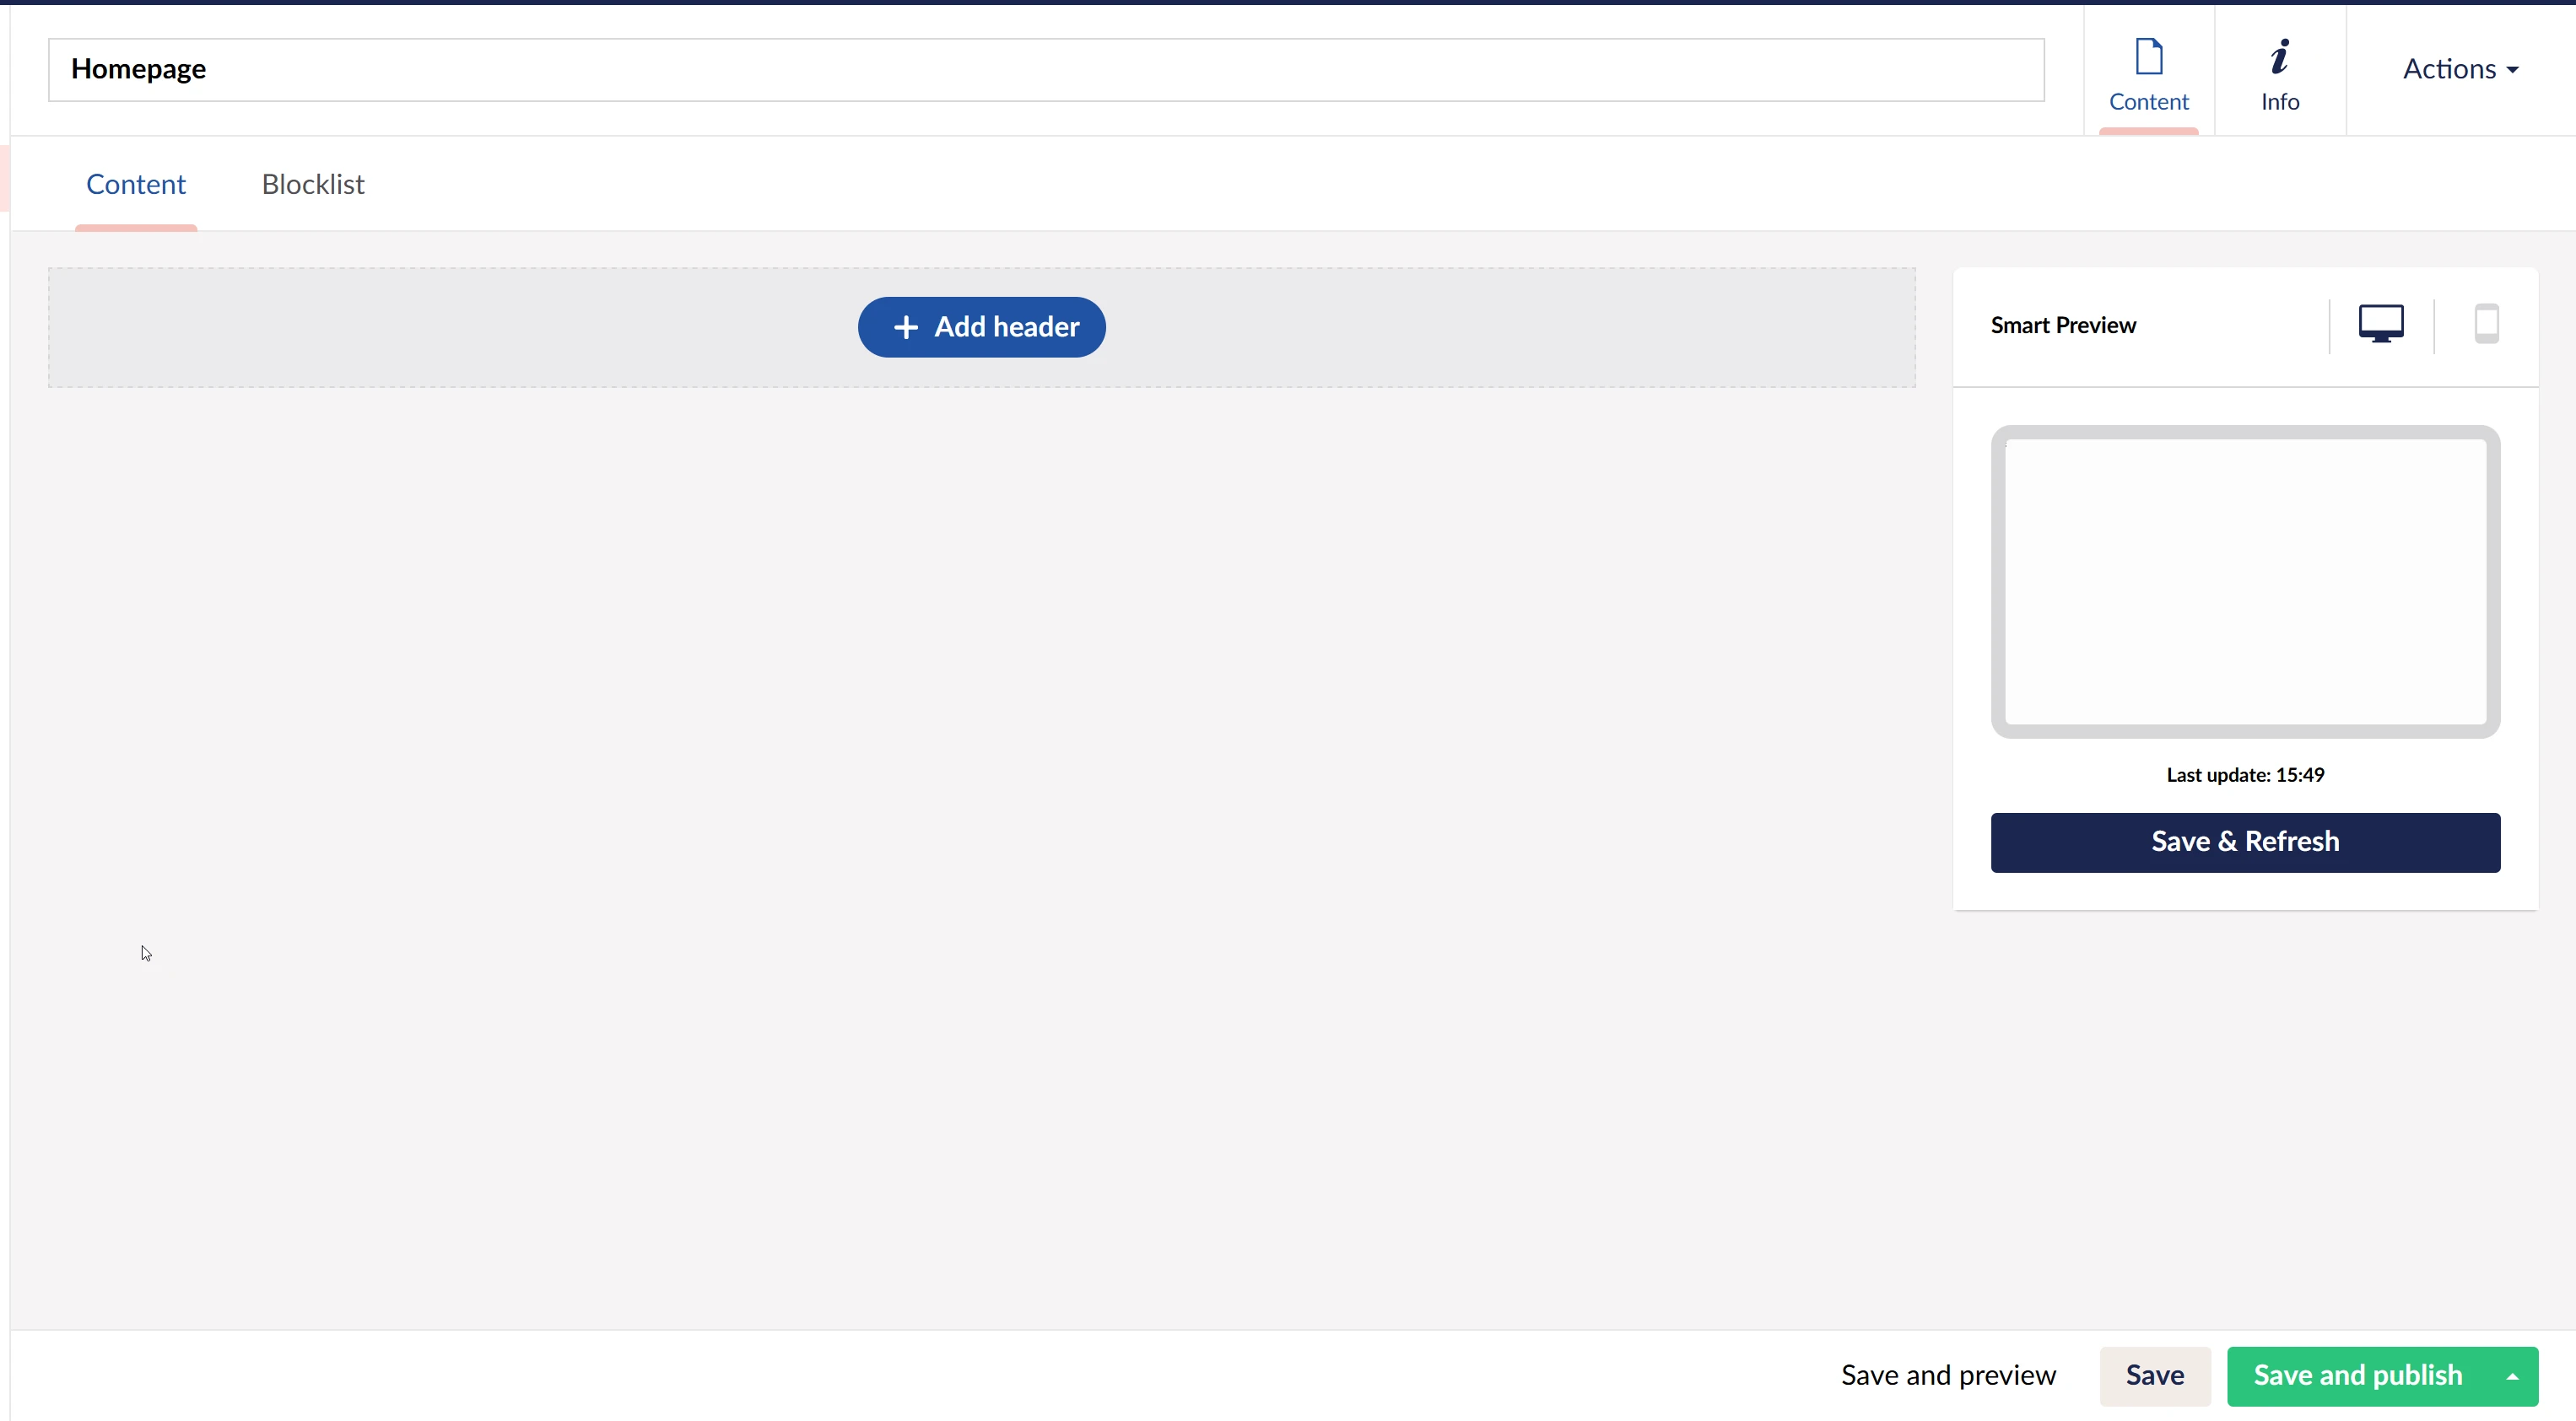This screenshot has height=1421, width=2576.
Task: Click Save & Refresh in Smart Preview
Action: (2245, 842)
